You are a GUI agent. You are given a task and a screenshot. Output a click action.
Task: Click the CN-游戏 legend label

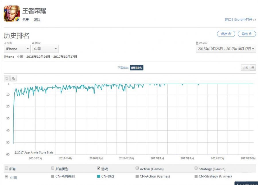coord(108,176)
